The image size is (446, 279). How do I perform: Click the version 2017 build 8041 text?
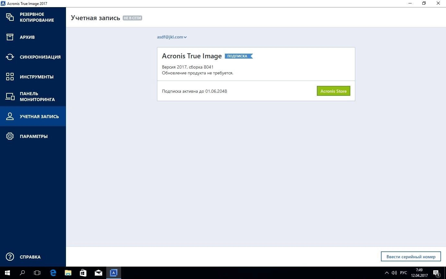[x=188, y=67]
